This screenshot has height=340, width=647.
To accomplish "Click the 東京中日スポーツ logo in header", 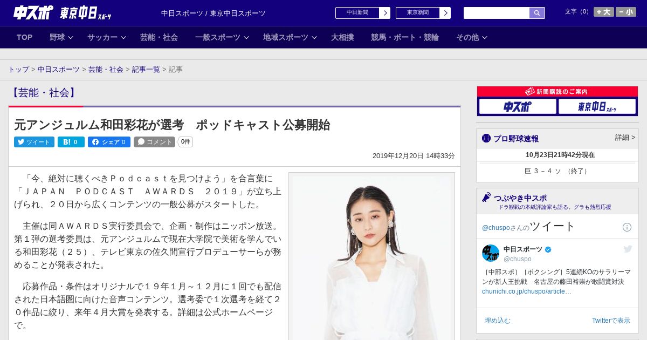I will point(85,13).
